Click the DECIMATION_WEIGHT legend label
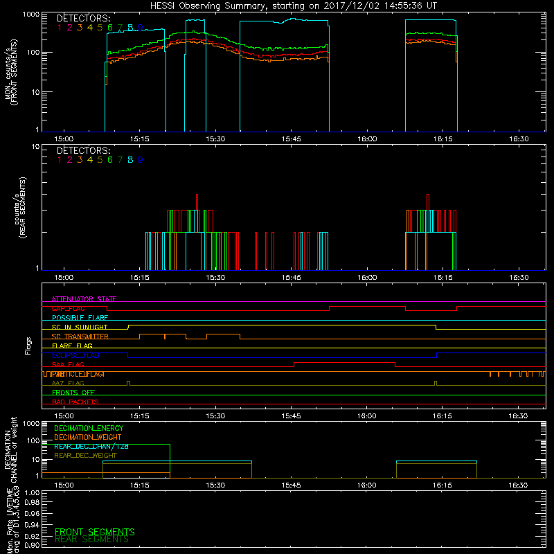Screen dimensions: 554x554 click(x=88, y=438)
